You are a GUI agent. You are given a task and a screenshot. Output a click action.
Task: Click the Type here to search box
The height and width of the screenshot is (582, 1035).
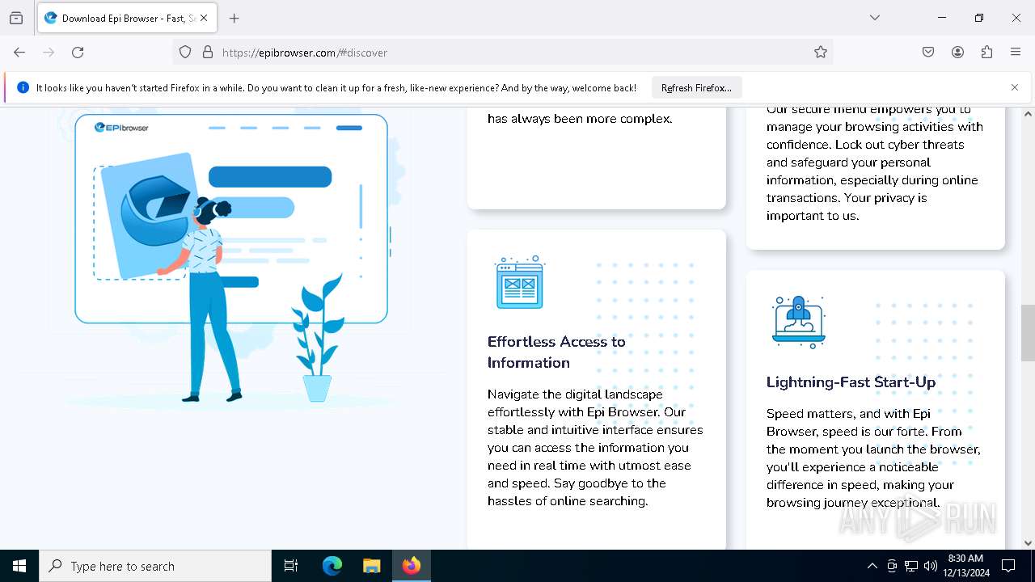pos(155,566)
